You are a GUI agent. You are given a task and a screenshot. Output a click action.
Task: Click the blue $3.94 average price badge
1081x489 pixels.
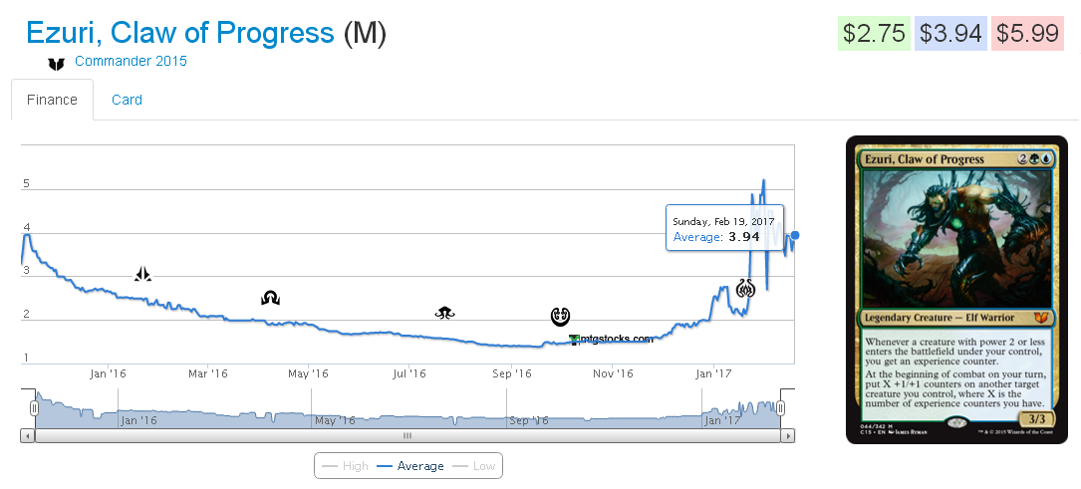(950, 33)
